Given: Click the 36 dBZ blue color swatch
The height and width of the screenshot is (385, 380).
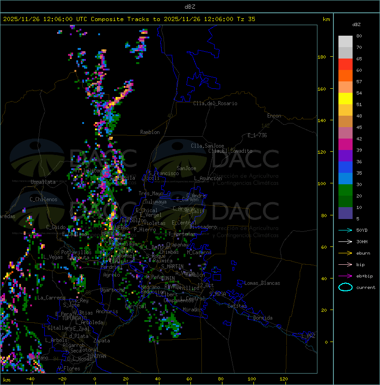Looking at the screenshot, I should point(345,167).
